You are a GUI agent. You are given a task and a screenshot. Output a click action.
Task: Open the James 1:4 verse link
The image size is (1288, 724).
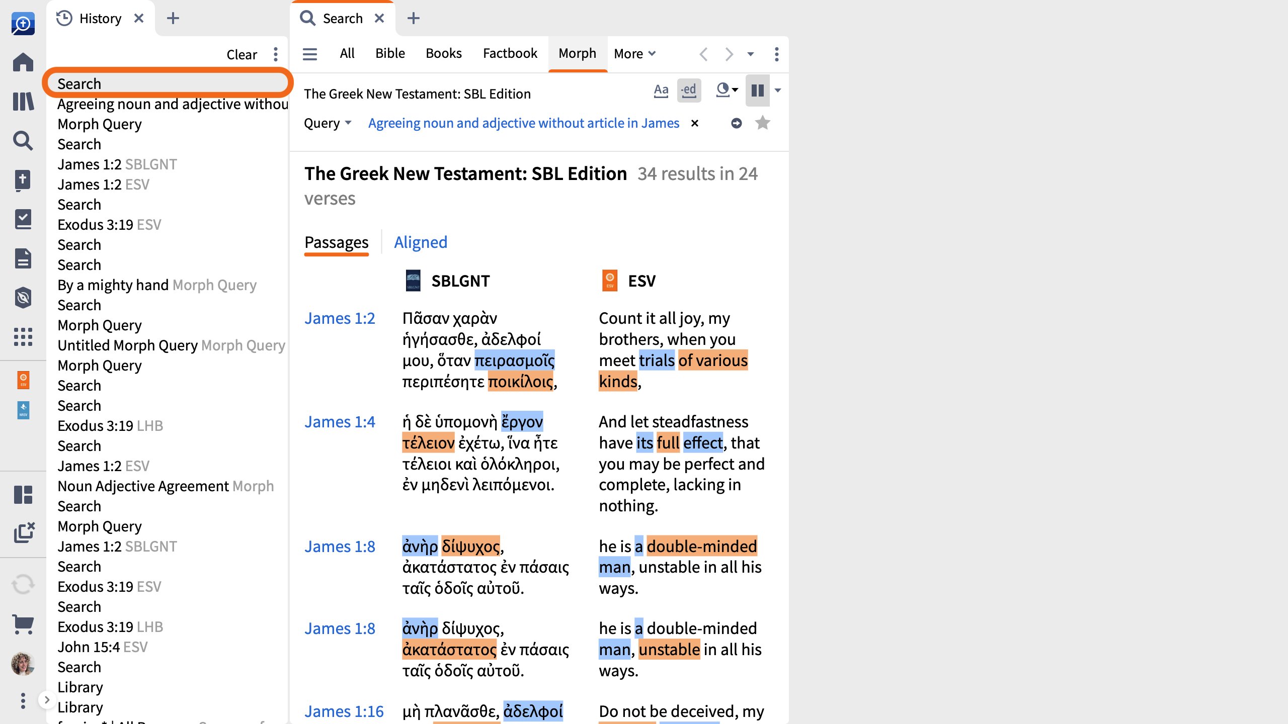pyautogui.click(x=340, y=422)
